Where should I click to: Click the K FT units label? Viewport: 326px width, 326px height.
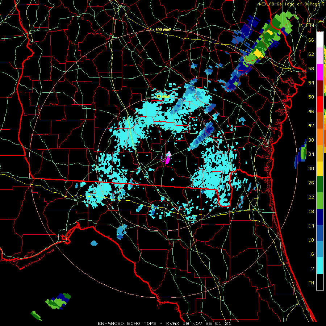coord(306,25)
